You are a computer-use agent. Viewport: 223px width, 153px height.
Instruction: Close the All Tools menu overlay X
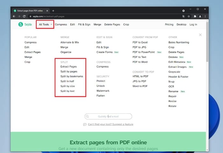click(x=200, y=35)
